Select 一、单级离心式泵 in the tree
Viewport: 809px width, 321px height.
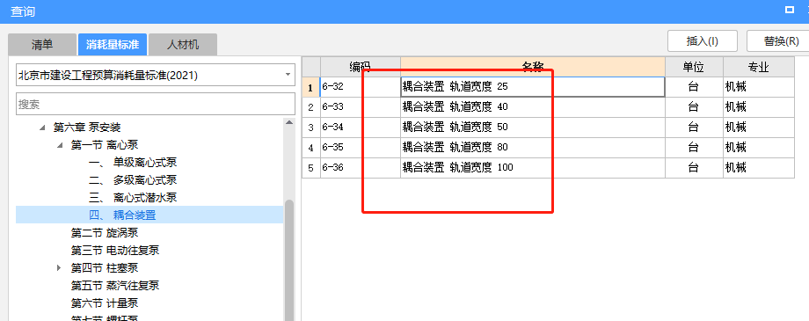tap(133, 163)
